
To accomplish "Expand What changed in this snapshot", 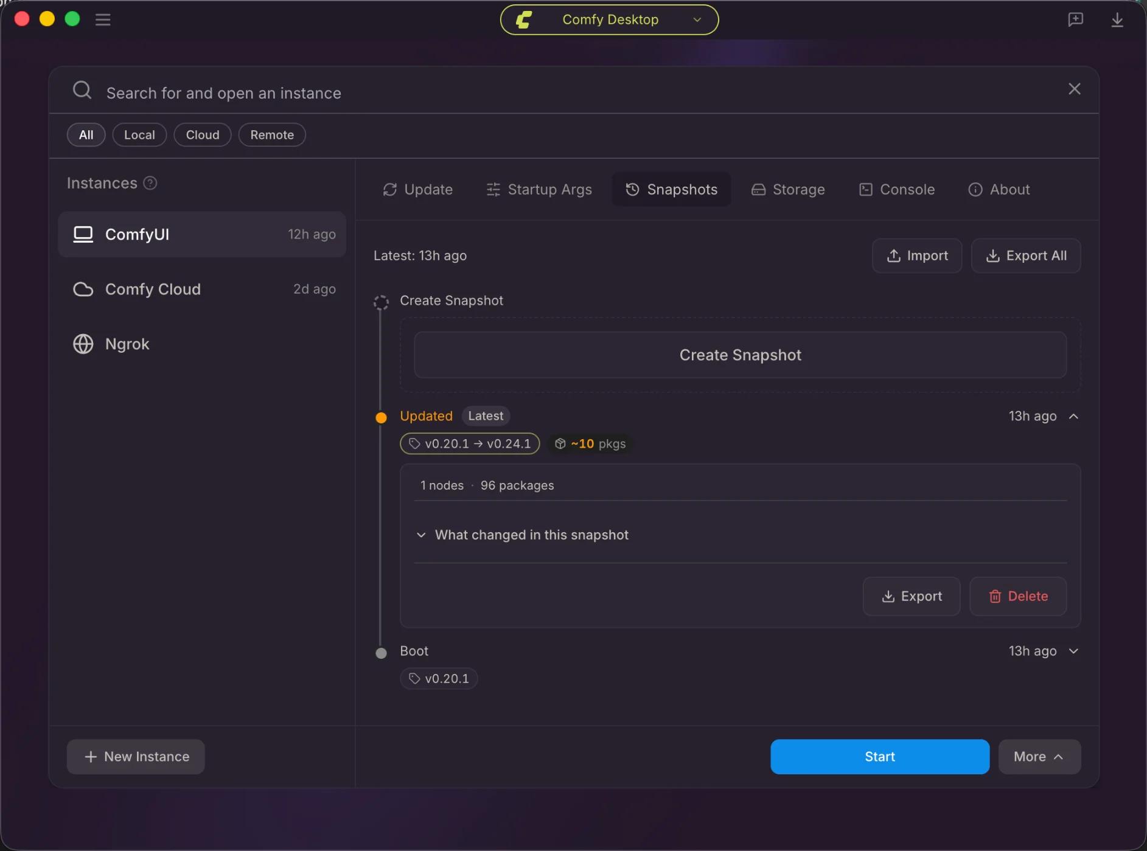I will coord(523,535).
